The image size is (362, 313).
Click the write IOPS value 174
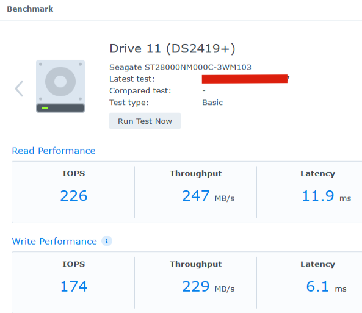tap(74, 286)
